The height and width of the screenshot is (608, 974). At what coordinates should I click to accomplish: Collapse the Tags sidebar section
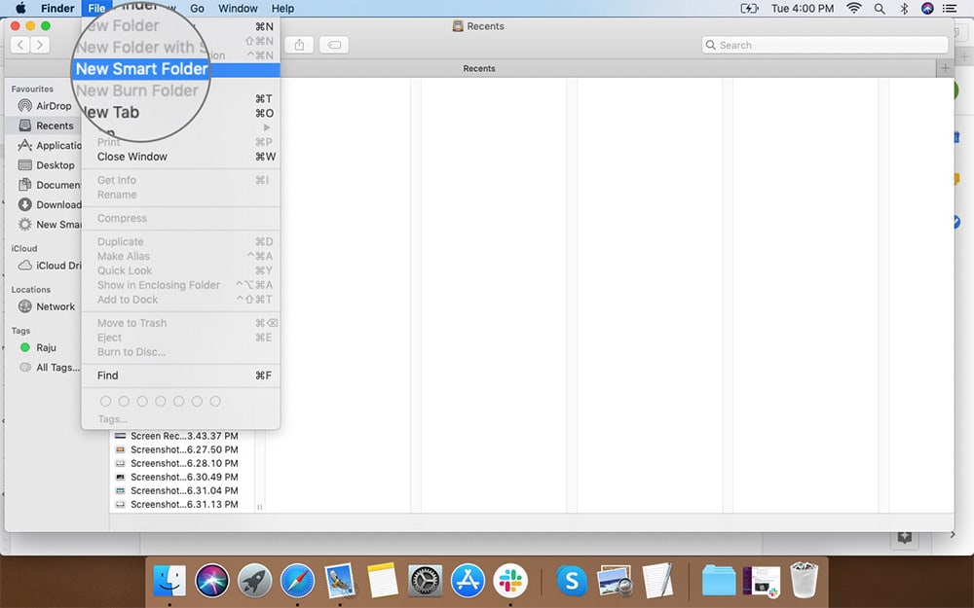click(x=21, y=330)
